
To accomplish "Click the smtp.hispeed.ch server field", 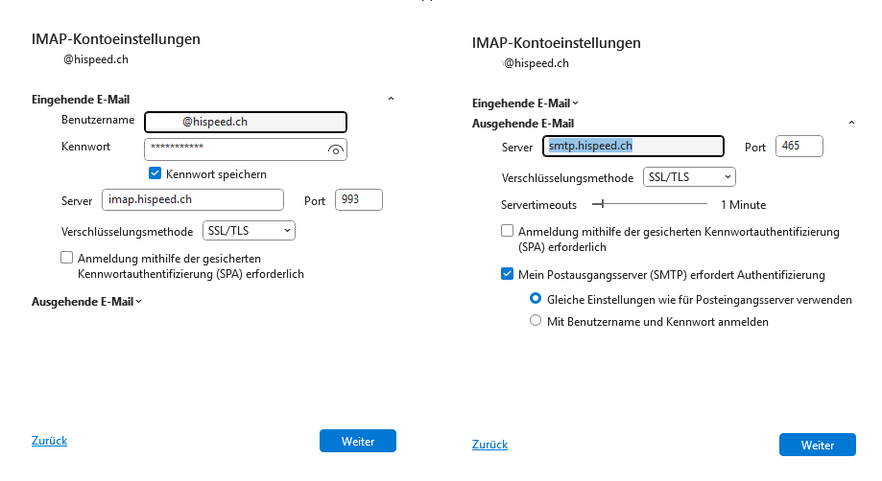I will click(x=632, y=146).
